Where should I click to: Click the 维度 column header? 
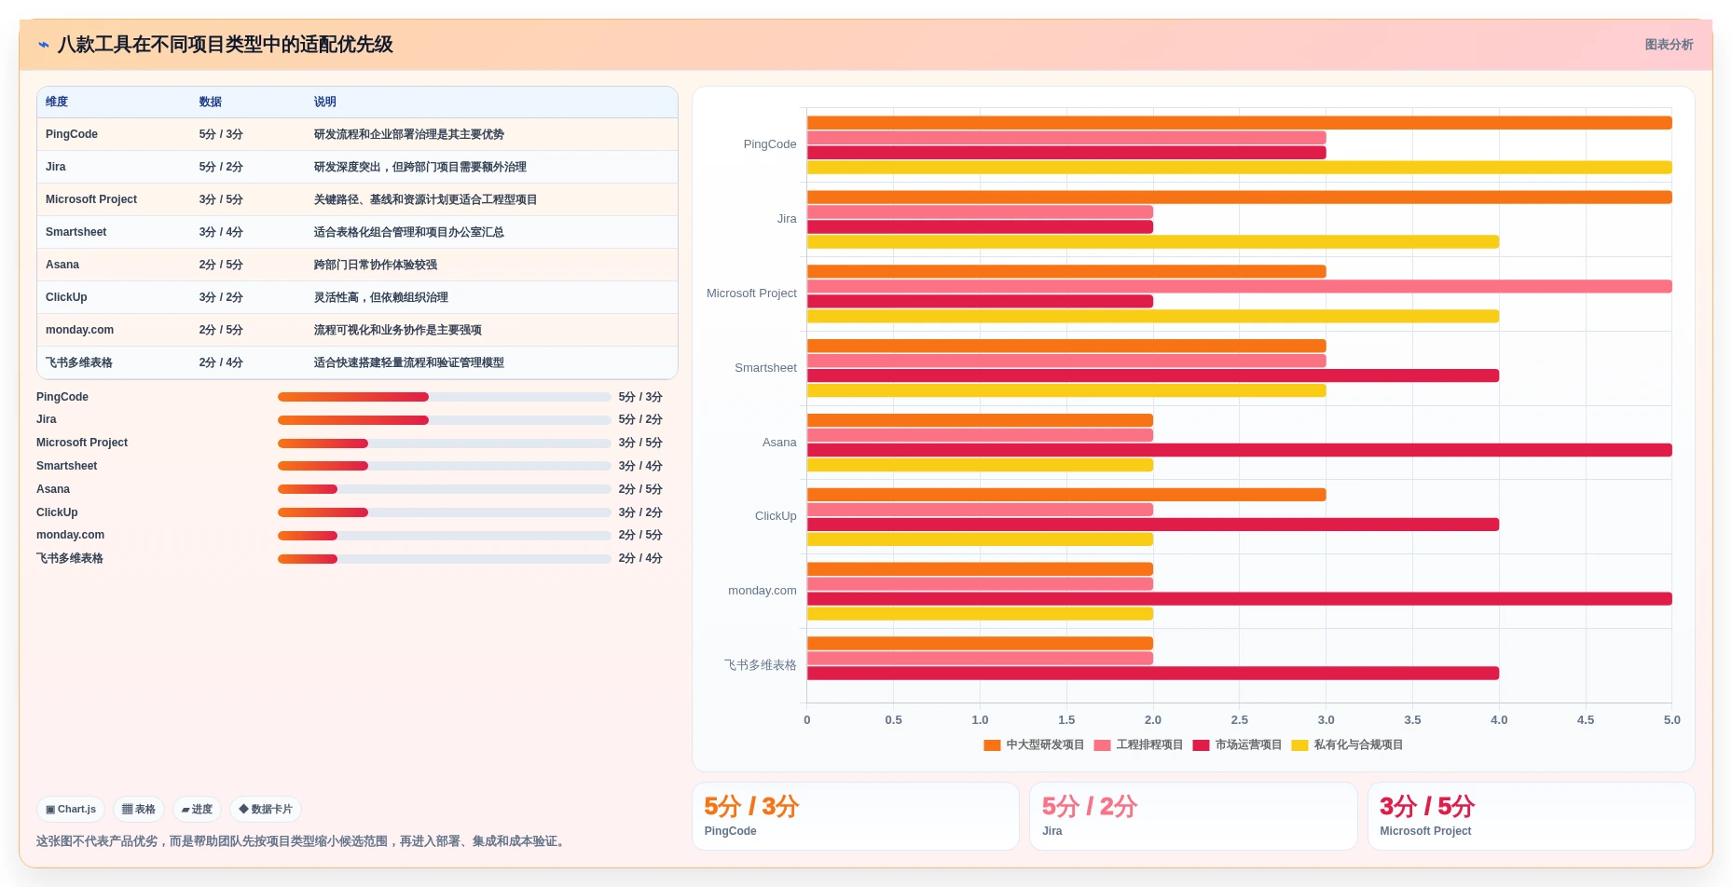pos(57,102)
